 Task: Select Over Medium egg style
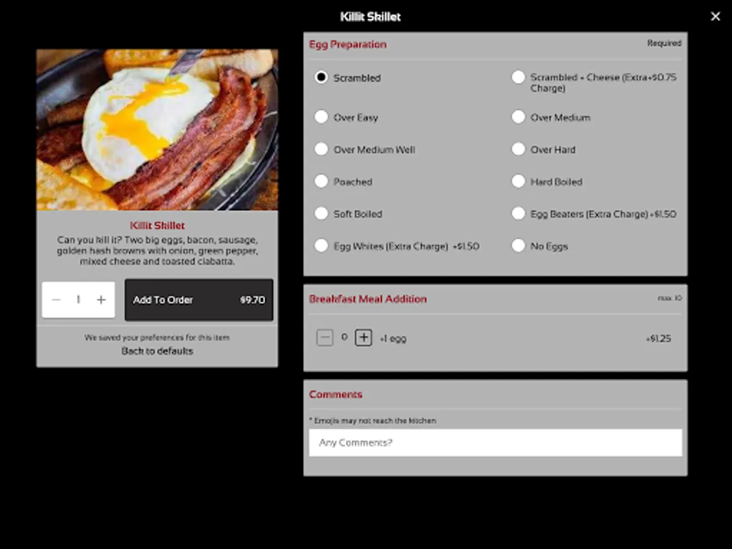[518, 117]
